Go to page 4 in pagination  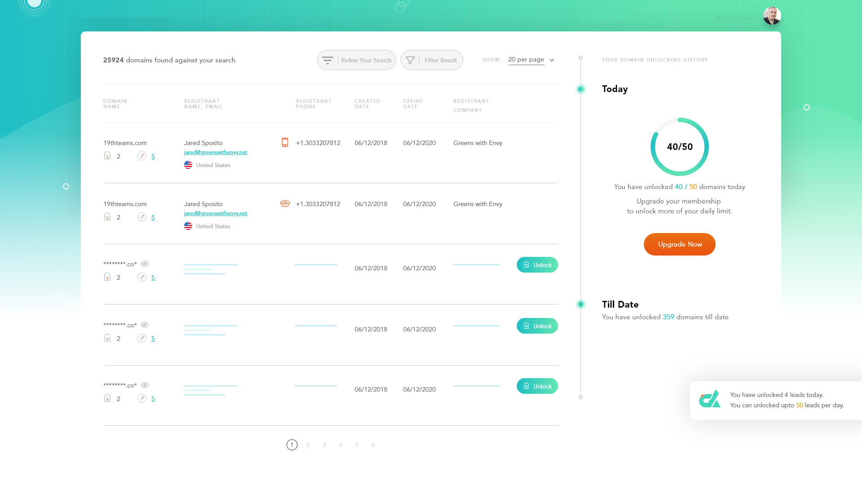(x=340, y=445)
